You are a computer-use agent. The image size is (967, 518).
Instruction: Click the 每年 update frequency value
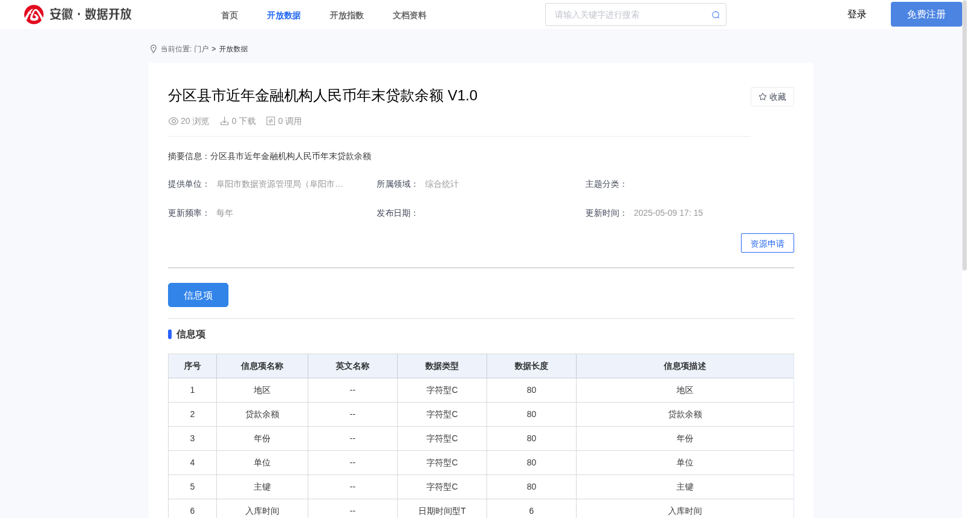(x=225, y=213)
